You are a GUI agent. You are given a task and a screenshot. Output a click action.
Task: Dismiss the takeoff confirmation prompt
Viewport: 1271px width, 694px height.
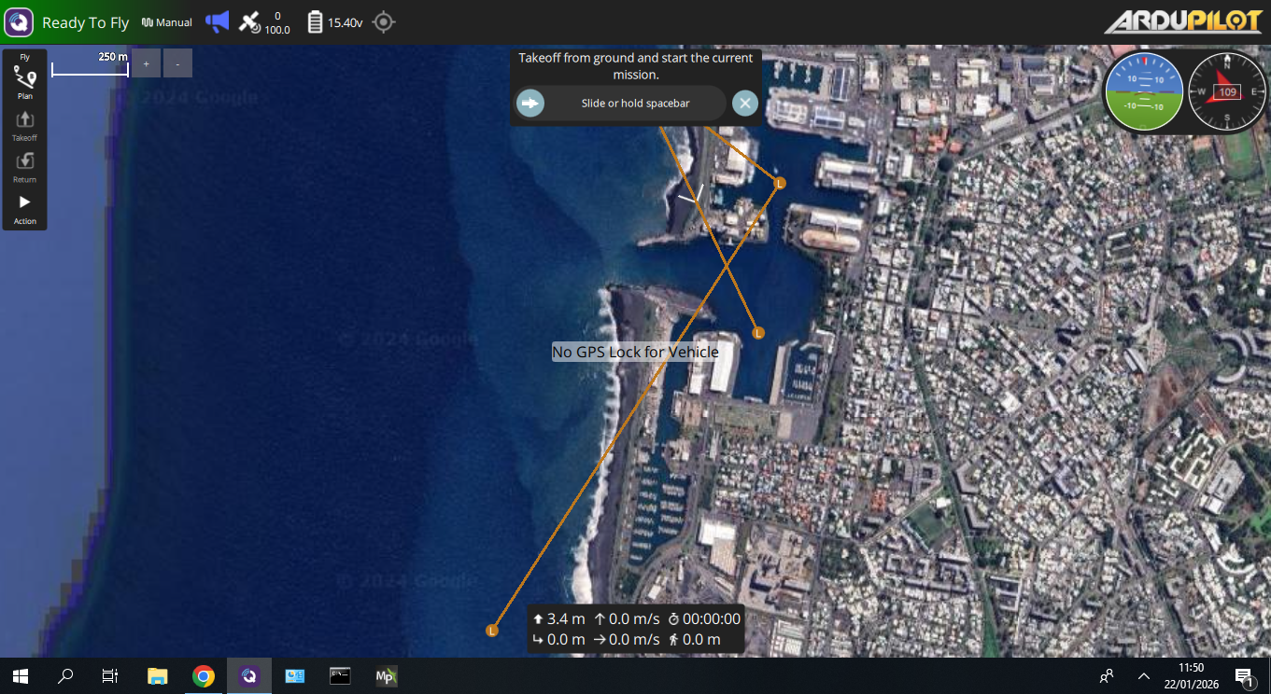pyautogui.click(x=744, y=103)
